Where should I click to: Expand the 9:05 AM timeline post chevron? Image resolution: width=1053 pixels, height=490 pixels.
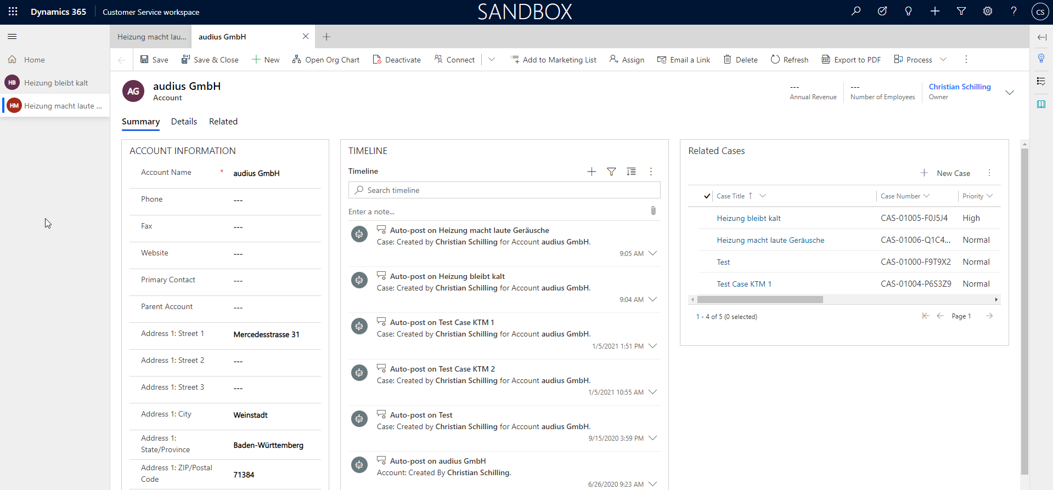[652, 254]
